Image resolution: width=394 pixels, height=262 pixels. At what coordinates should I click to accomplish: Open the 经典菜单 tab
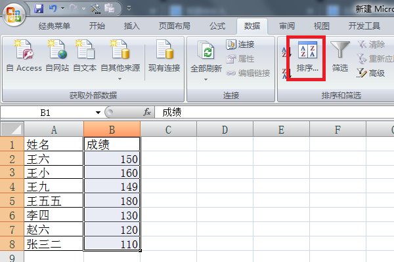coord(54,26)
